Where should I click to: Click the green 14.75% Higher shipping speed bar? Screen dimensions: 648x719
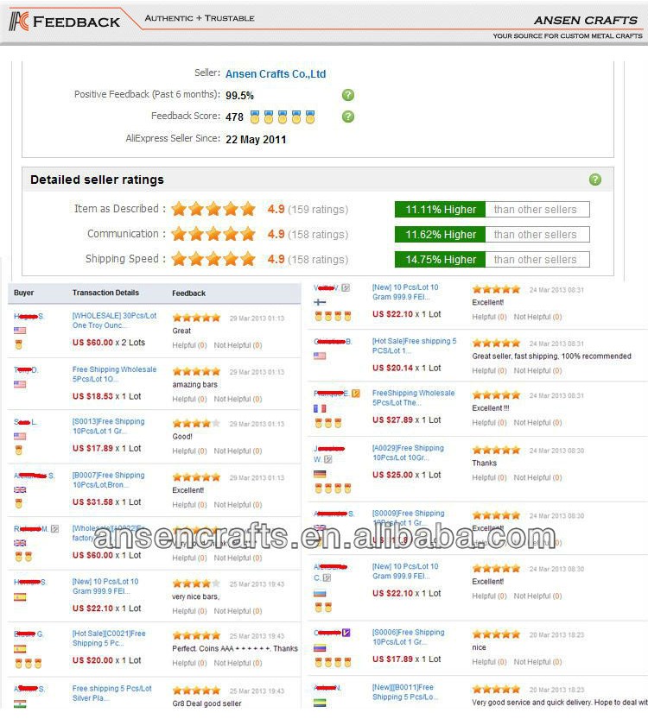pos(440,259)
